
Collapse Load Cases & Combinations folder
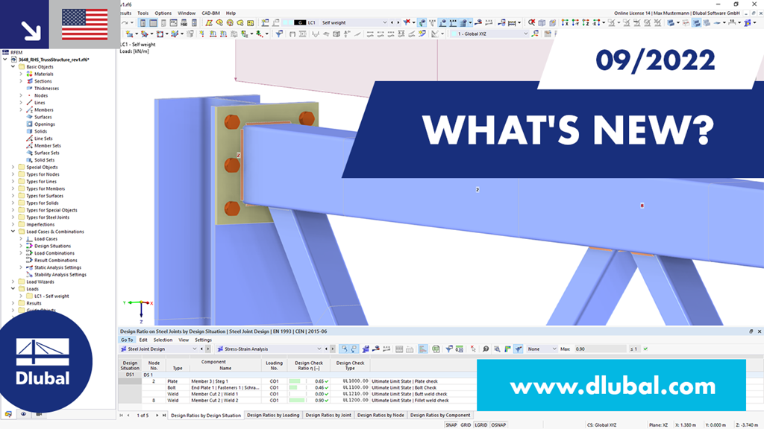[13, 232]
